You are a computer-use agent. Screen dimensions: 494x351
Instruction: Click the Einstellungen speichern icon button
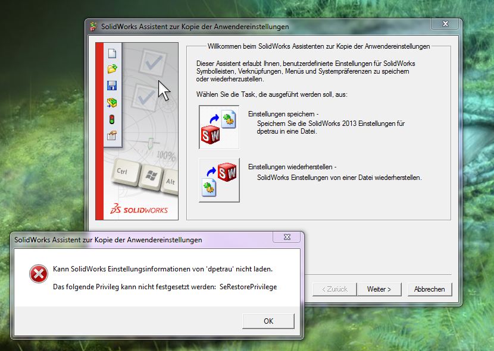(x=219, y=127)
